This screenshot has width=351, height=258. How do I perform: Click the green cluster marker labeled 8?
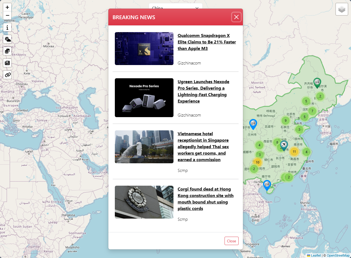(277, 142)
